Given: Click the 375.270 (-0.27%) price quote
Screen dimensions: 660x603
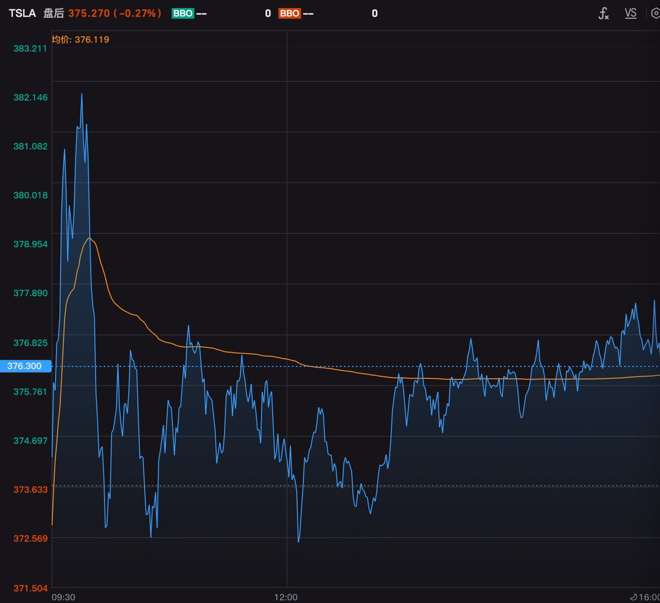Looking at the screenshot, I should point(115,13).
